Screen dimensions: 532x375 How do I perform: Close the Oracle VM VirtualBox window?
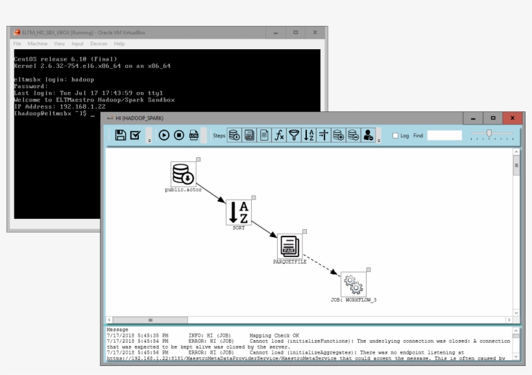(x=315, y=32)
